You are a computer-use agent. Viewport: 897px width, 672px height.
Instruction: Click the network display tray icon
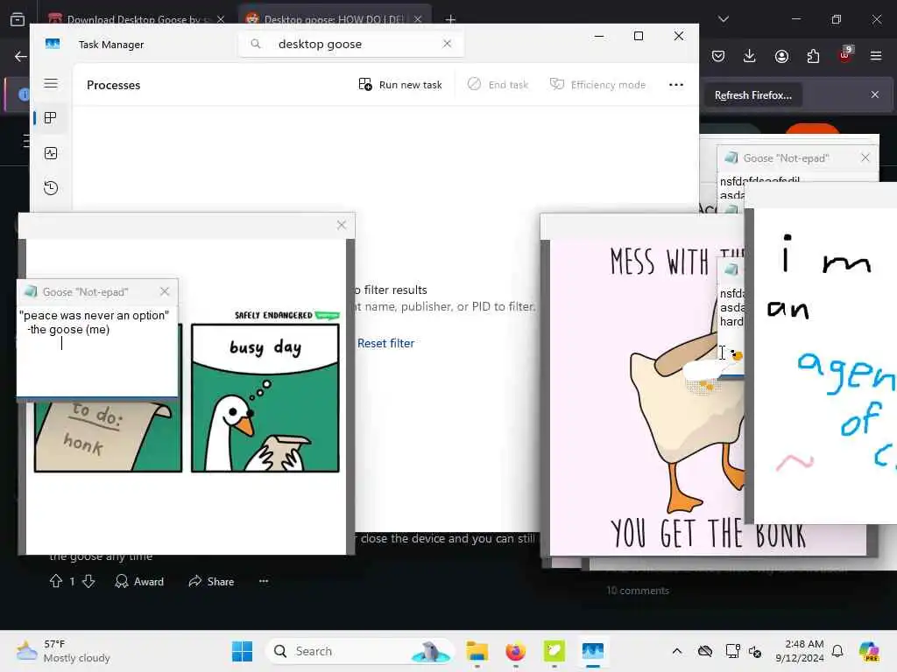[x=732, y=651]
